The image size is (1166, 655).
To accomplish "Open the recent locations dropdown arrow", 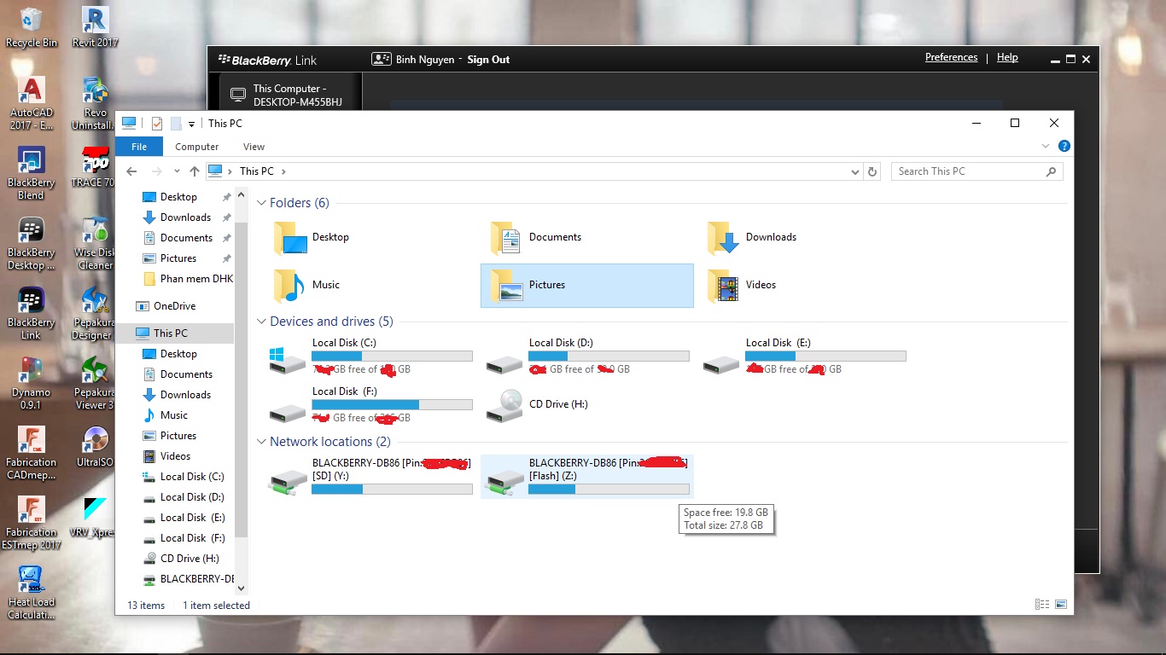I will [177, 171].
